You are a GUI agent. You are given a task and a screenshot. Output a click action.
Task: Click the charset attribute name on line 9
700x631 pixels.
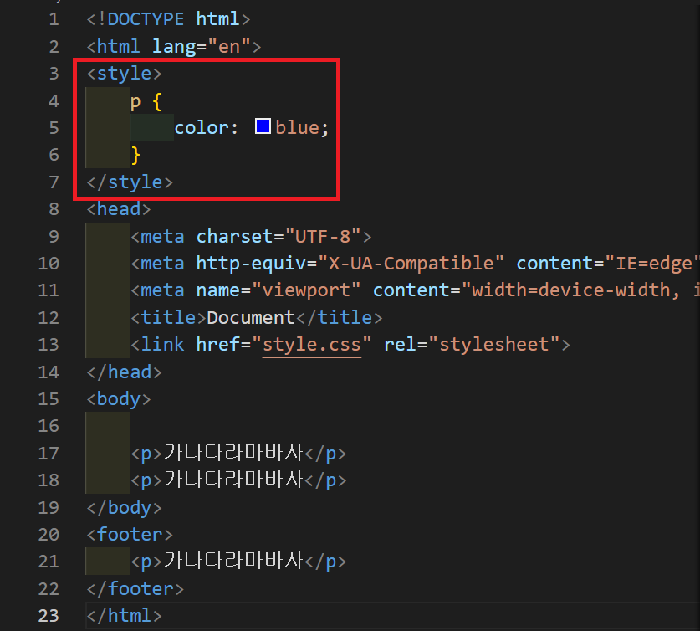coord(235,237)
